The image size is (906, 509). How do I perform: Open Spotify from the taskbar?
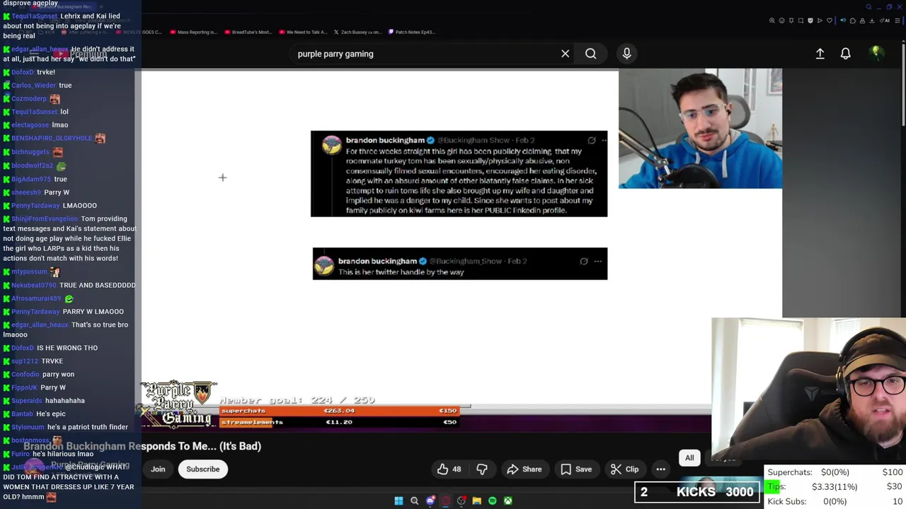pos(492,501)
